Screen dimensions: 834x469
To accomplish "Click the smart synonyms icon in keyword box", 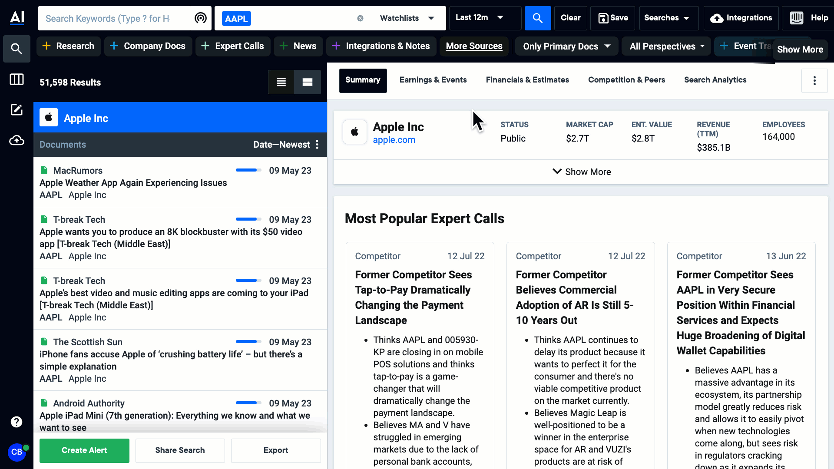I will tap(200, 18).
